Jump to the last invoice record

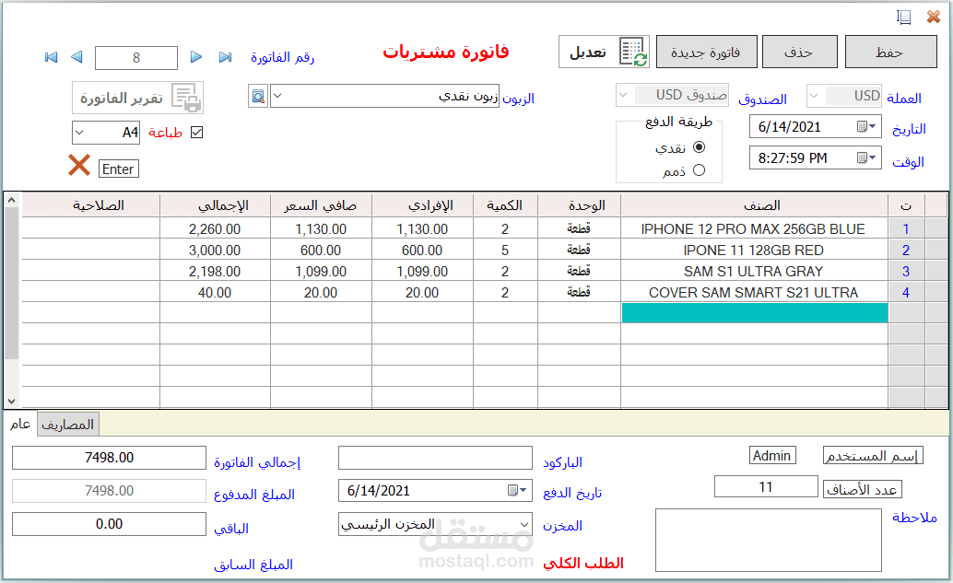click(225, 57)
